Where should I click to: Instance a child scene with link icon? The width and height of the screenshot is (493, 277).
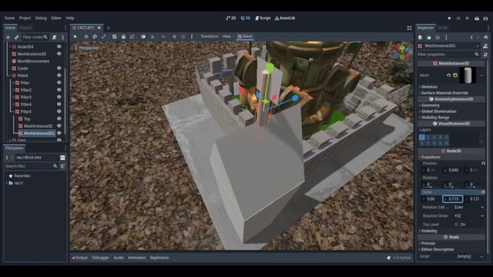pos(16,37)
